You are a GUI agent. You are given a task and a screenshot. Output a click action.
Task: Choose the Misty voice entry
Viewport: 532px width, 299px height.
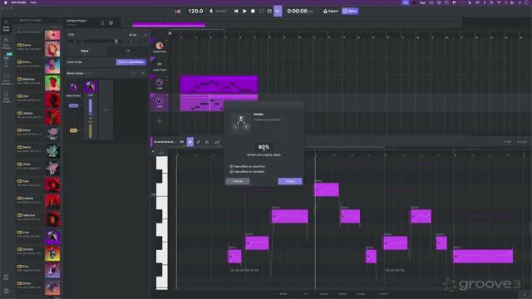tap(38, 134)
